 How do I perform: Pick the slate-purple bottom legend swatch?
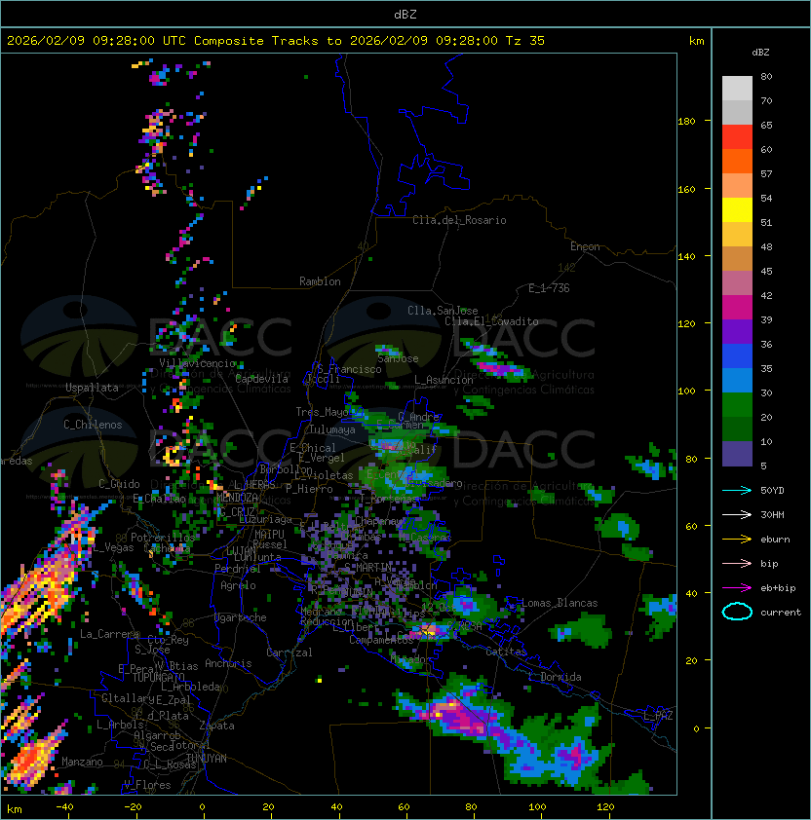click(x=737, y=454)
